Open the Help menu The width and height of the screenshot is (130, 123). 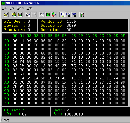(x=29, y=8)
